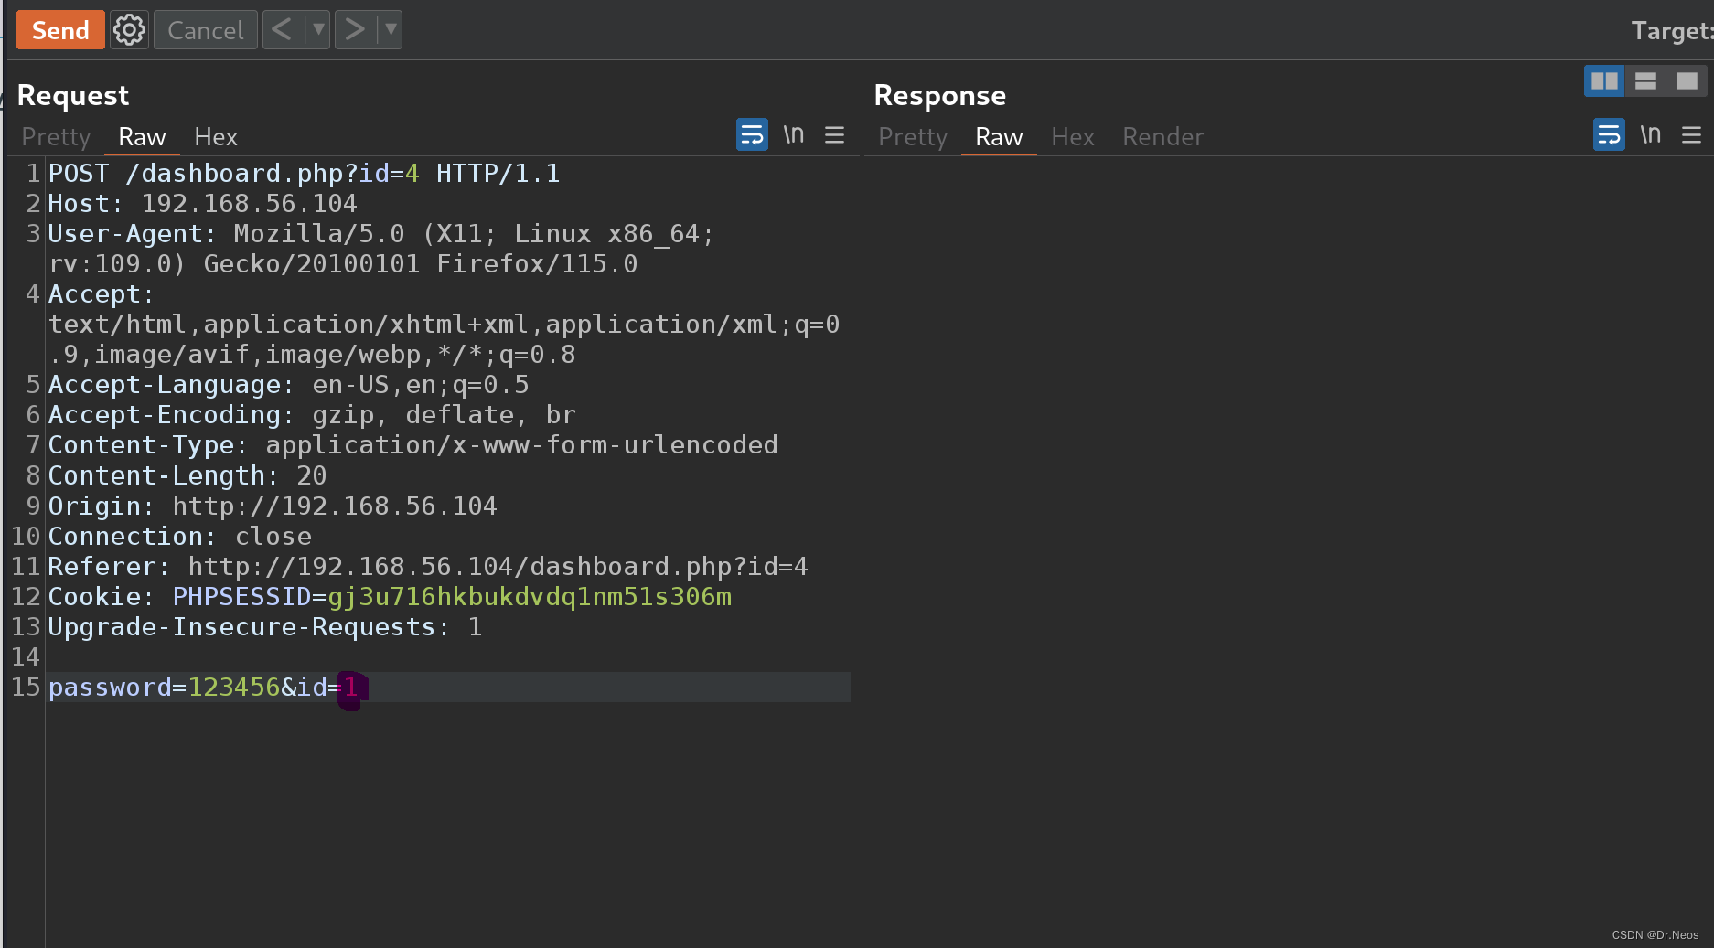Screen dimensions: 1714x949
Task: Switch Response view to Raw tab
Action: 999,137
